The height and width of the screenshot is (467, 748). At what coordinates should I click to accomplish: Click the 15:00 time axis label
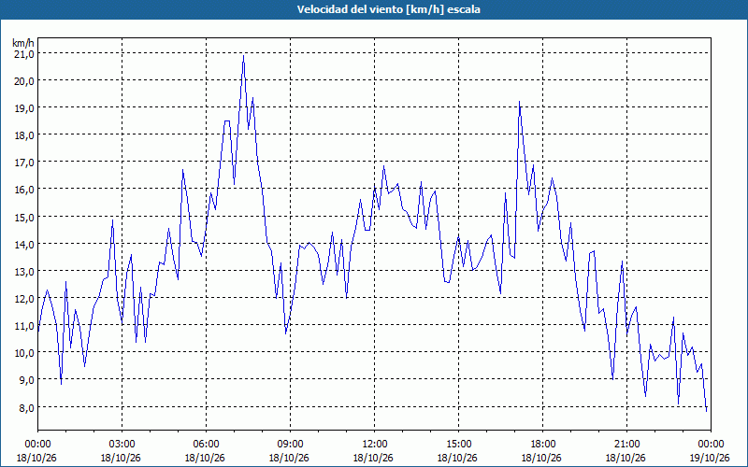pos(458,445)
